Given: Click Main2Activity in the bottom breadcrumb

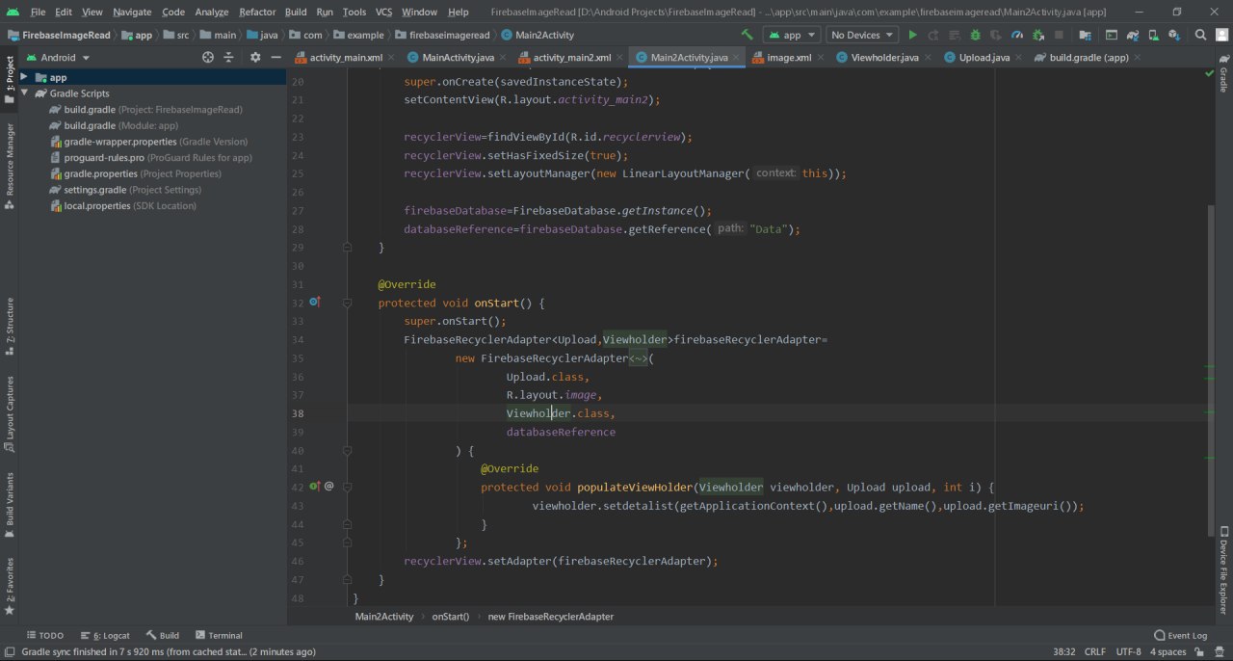Looking at the screenshot, I should pyautogui.click(x=384, y=616).
